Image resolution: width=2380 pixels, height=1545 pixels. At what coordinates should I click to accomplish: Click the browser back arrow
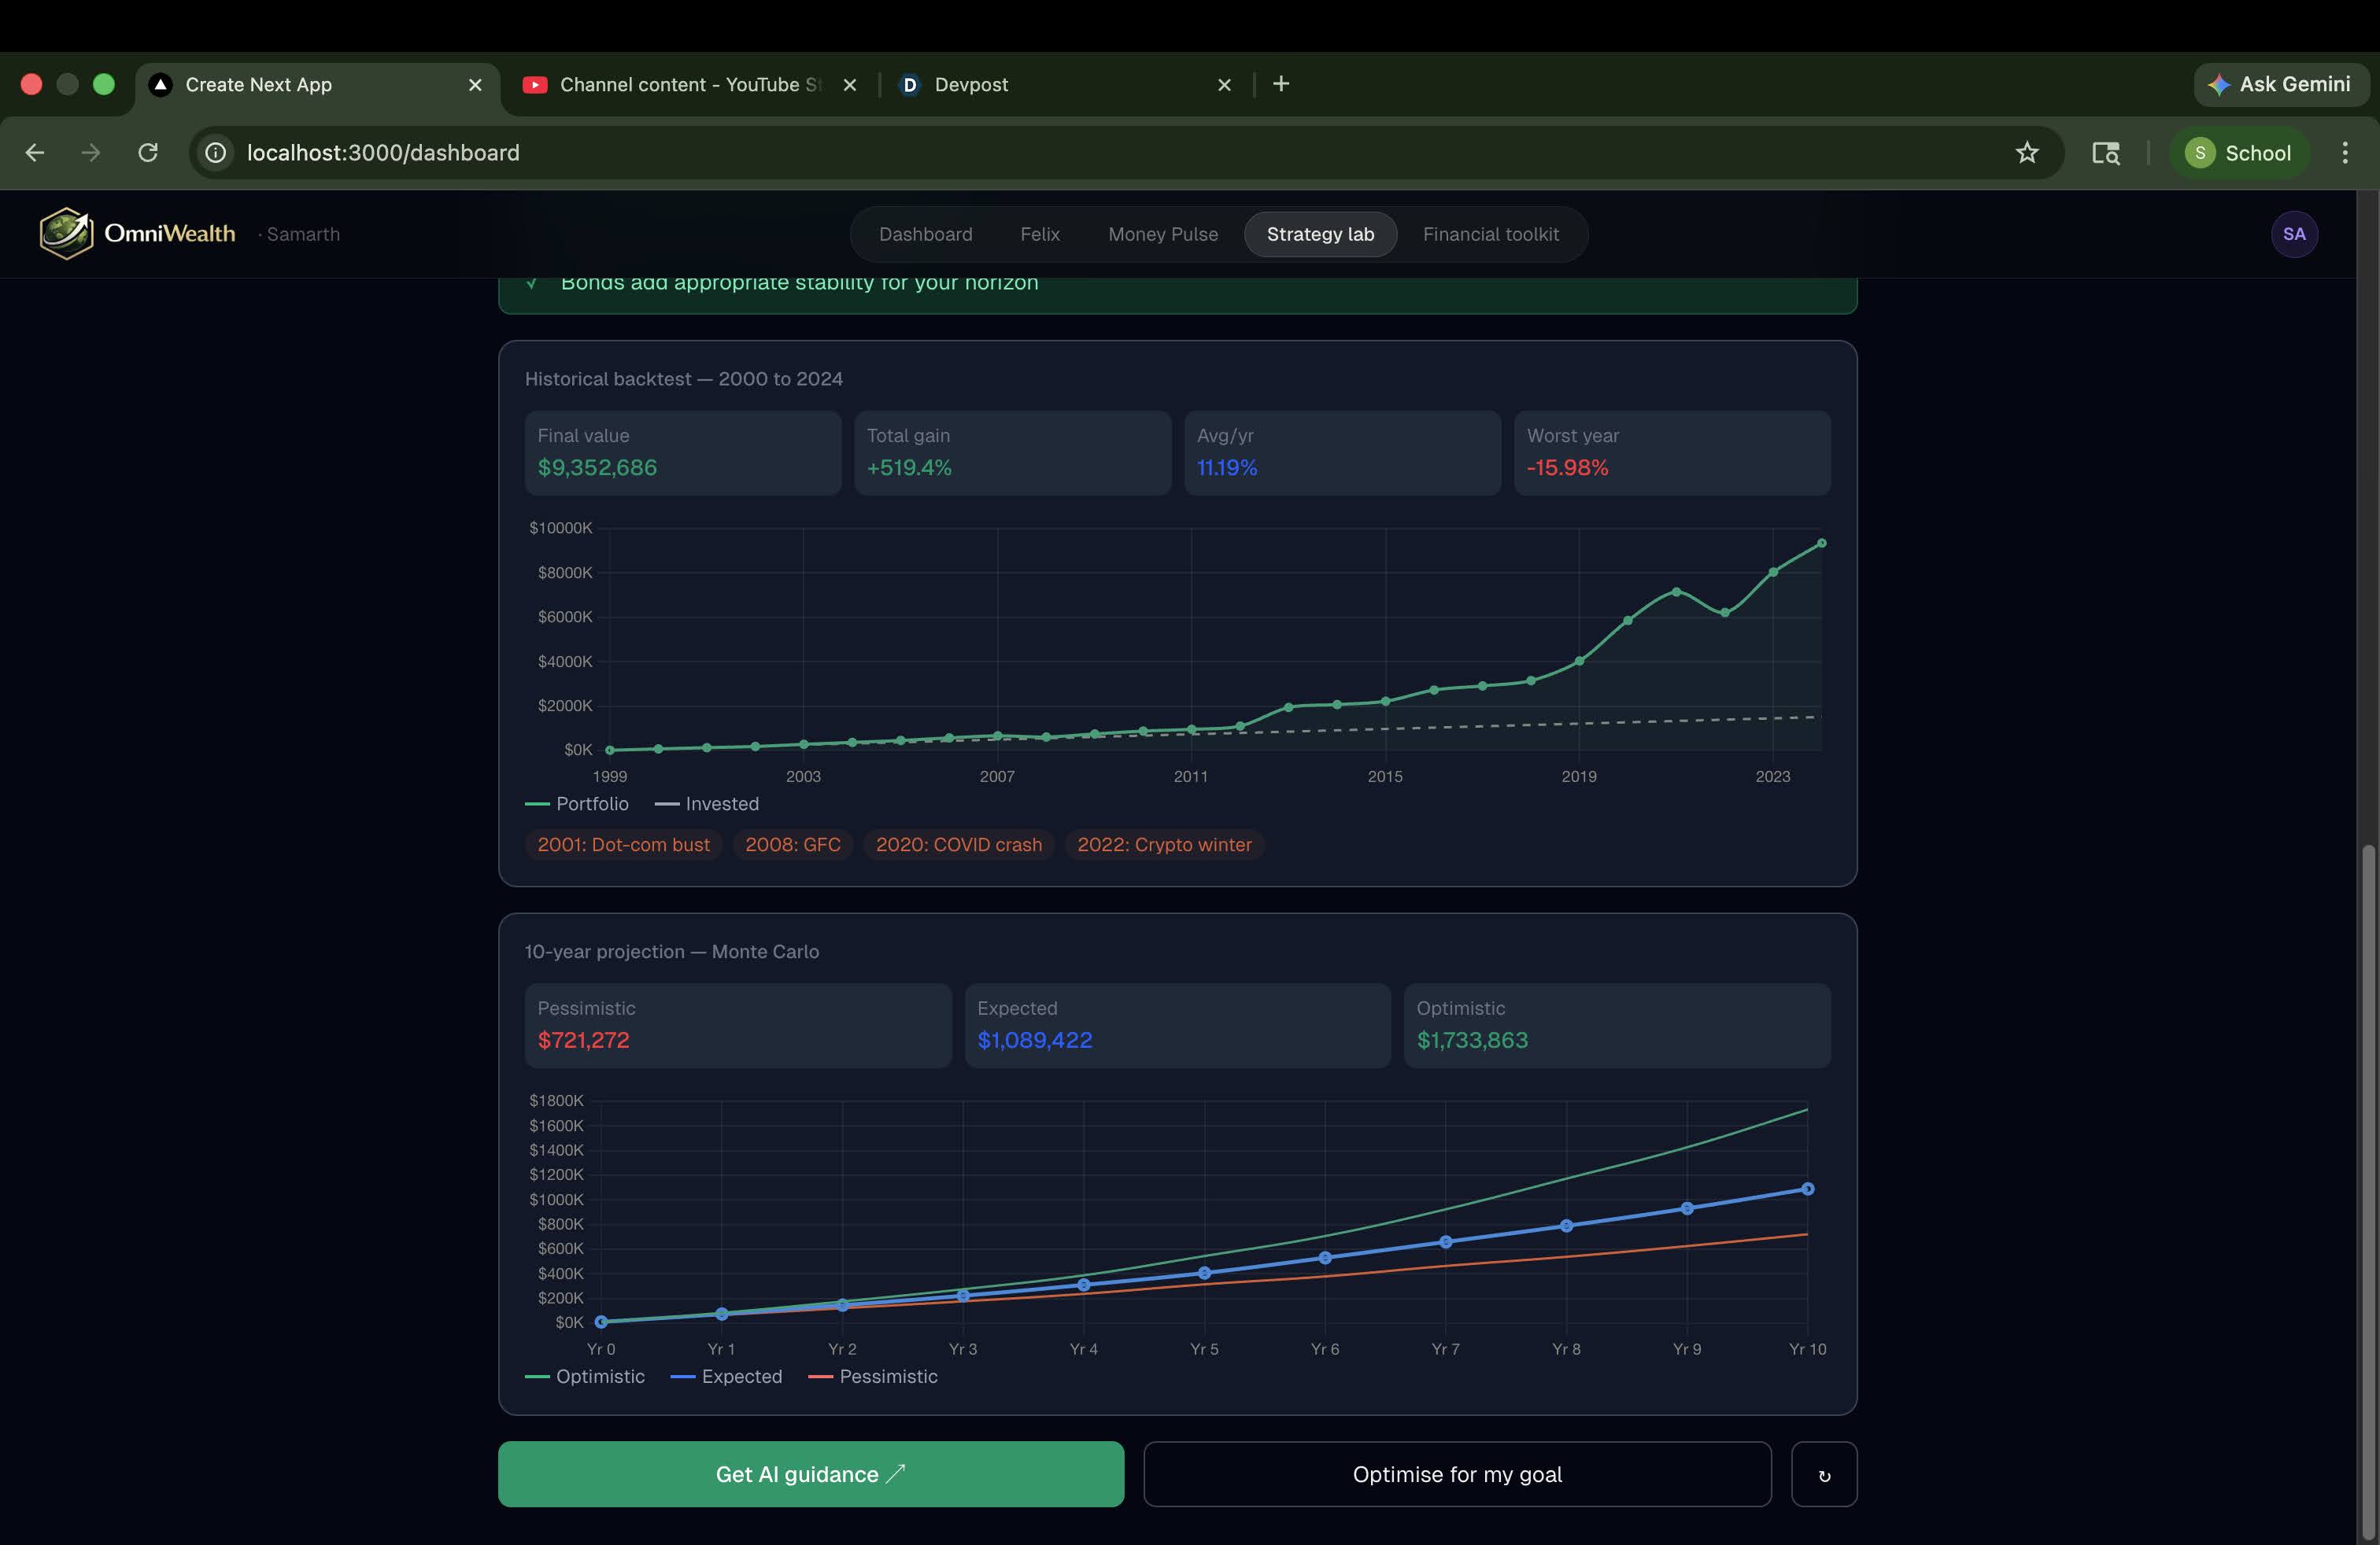coord(35,153)
